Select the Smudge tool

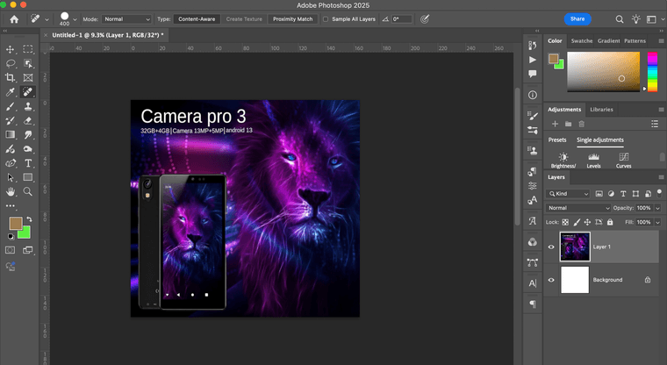28,135
